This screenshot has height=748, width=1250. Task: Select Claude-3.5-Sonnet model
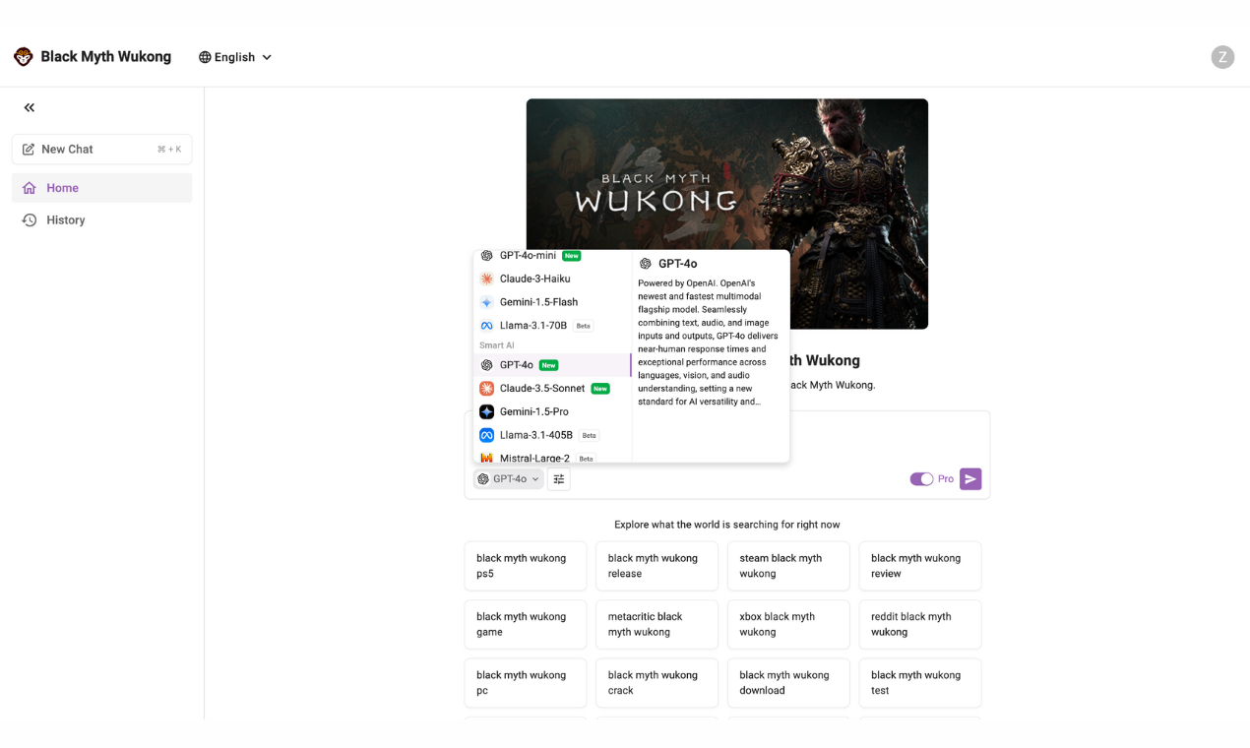point(552,389)
